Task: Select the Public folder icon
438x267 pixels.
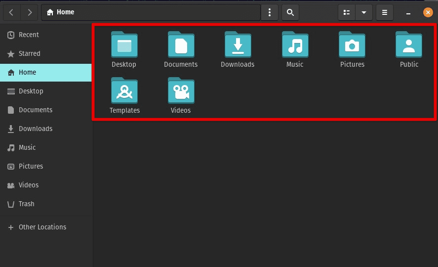Action: pos(409,44)
